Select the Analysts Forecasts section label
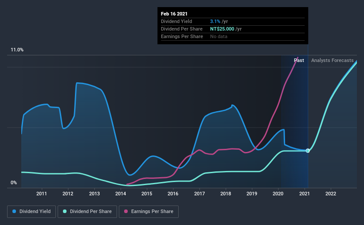The width and height of the screenshot is (364, 225). click(332, 60)
